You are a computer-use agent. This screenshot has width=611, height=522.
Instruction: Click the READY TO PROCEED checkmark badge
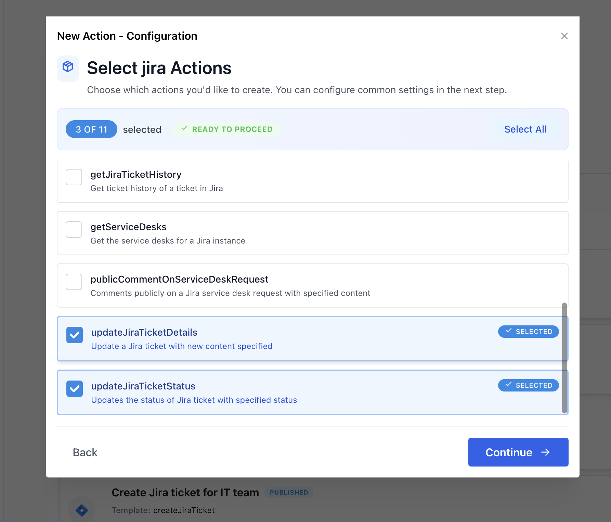[227, 129]
